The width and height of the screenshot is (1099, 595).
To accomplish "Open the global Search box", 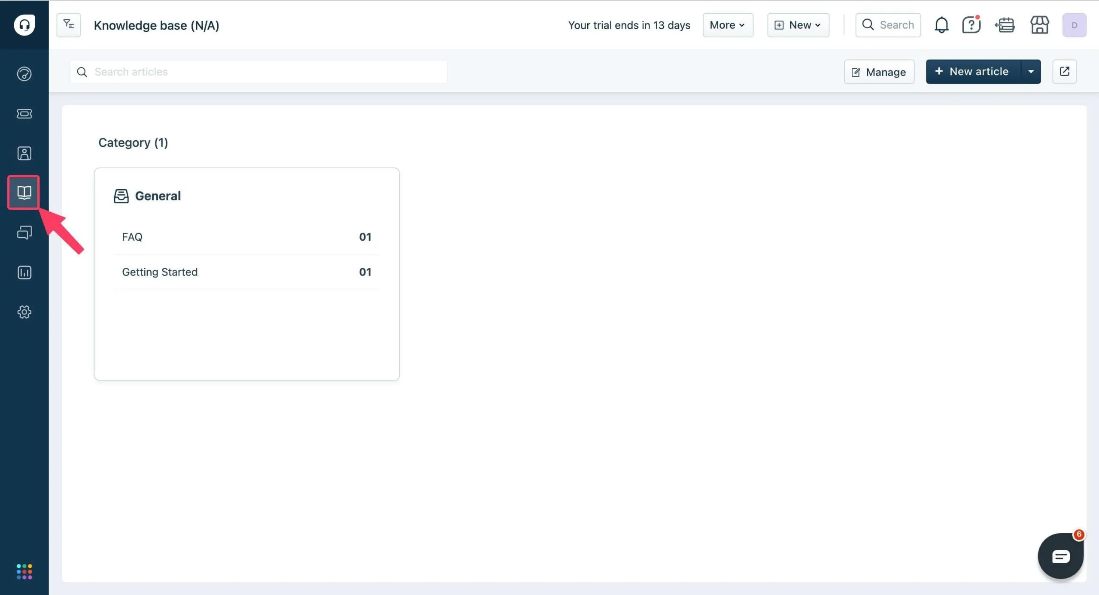I will coord(888,25).
